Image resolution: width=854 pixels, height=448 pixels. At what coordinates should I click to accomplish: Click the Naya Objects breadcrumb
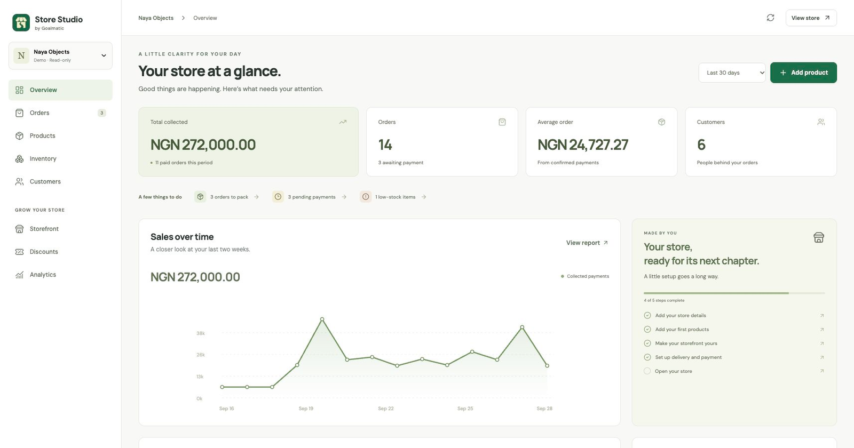coord(156,18)
